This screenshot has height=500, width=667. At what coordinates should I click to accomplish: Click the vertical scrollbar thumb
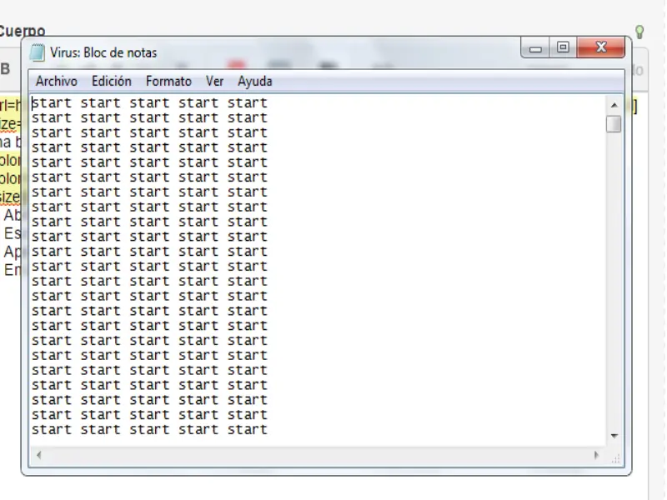(614, 123)
